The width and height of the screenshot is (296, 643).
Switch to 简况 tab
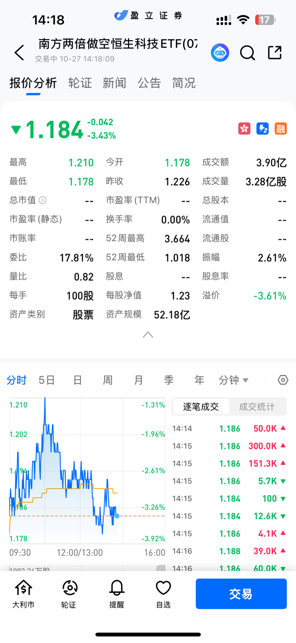[x=184, y=83]
